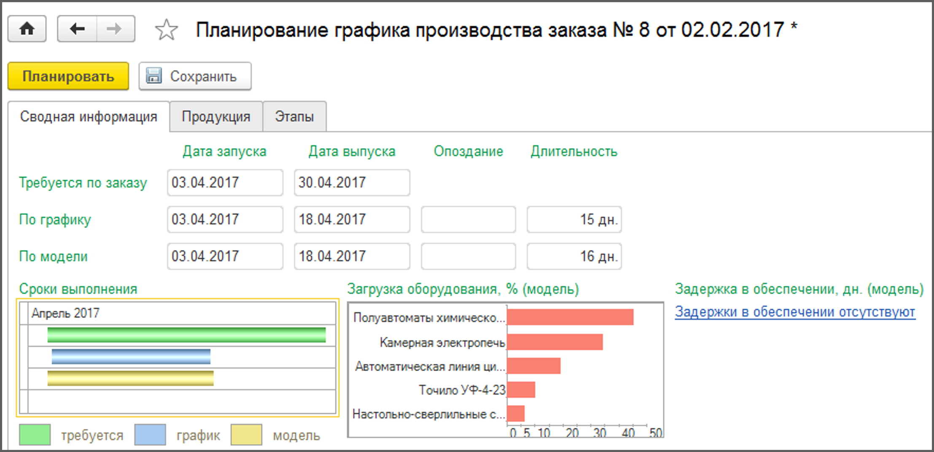Open the Задержки в обеспечении отсутствуют link

click(x=795, y=312)
